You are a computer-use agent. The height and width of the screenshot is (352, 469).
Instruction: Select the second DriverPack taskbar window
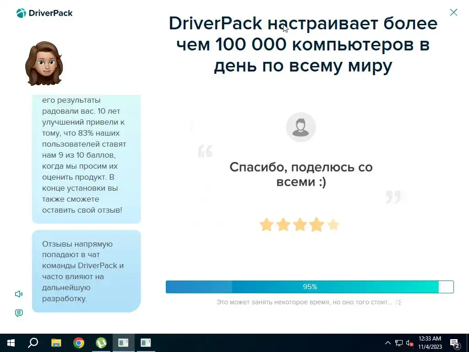point(146,343)
